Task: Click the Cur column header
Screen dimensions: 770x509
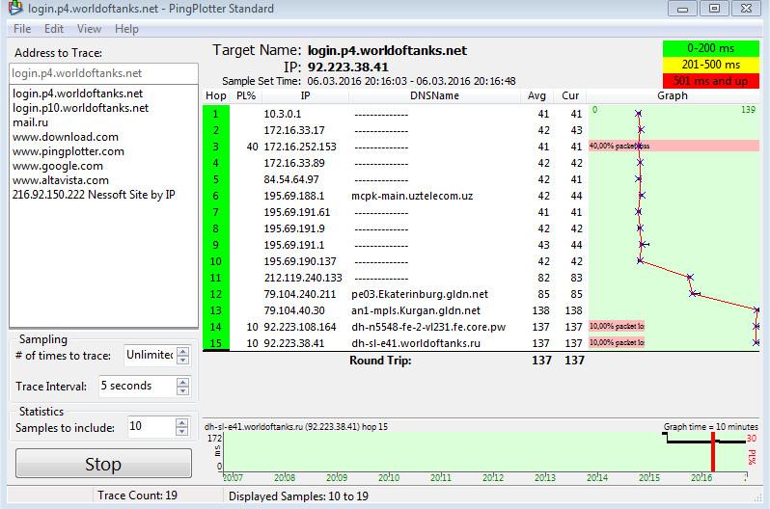Action: 570,95
